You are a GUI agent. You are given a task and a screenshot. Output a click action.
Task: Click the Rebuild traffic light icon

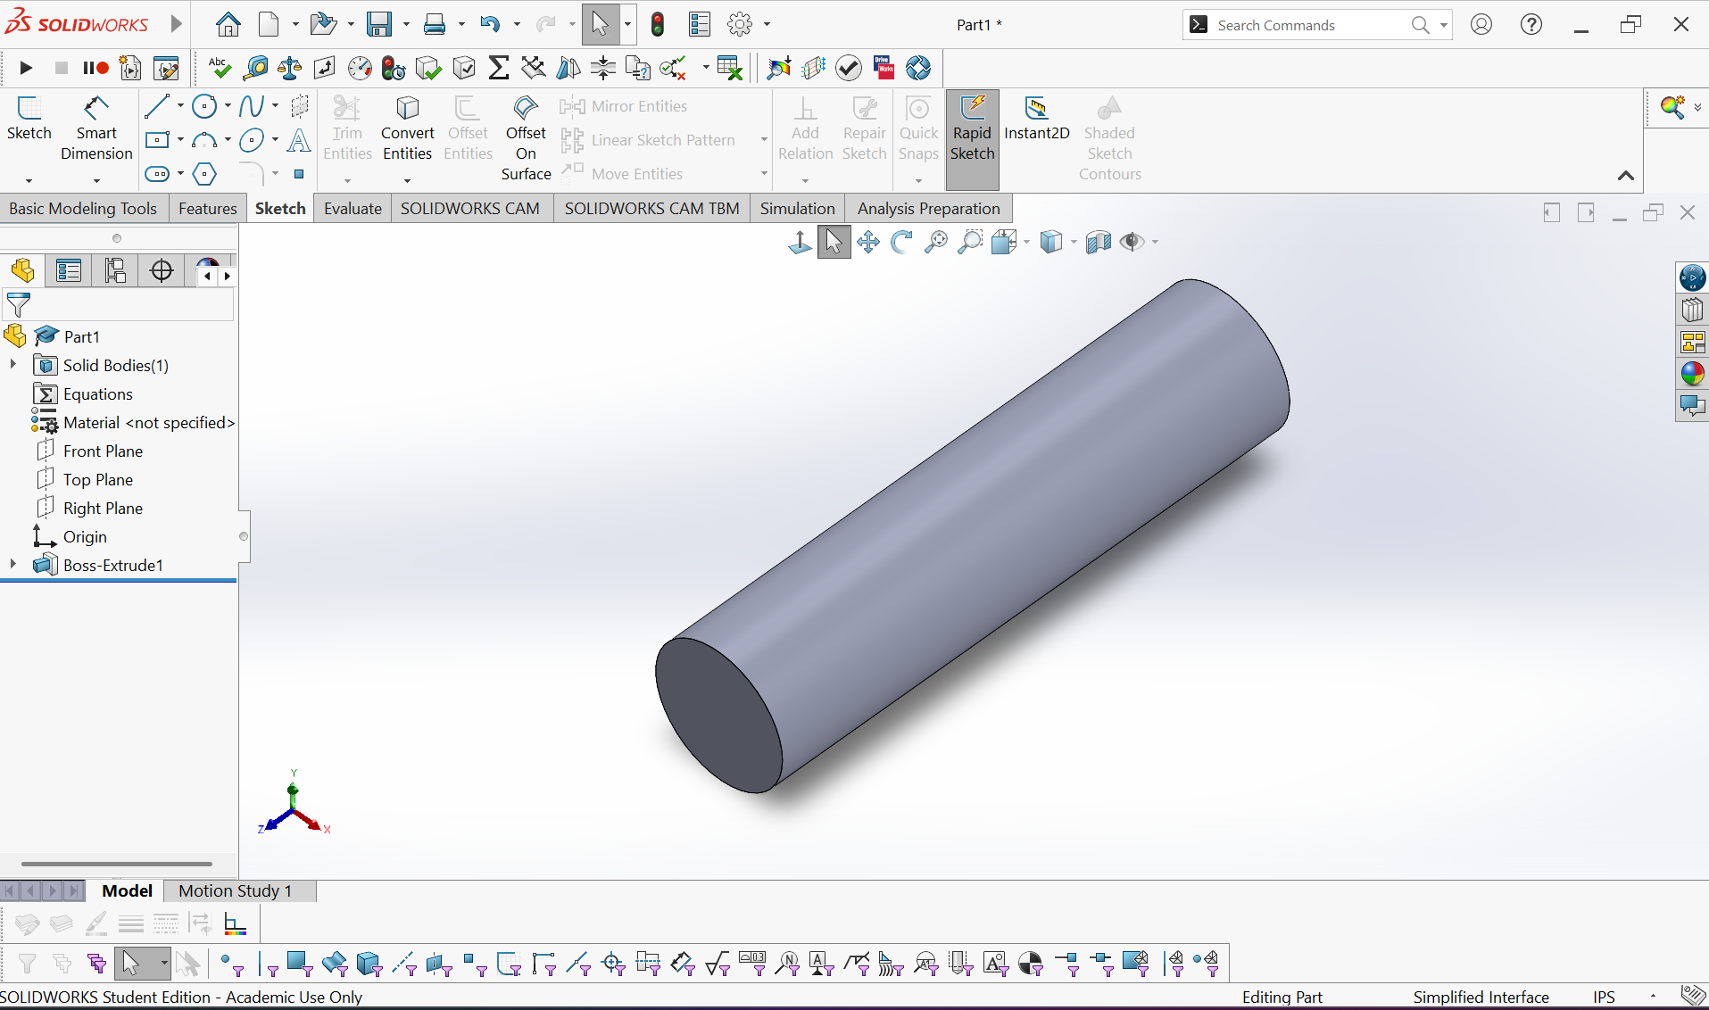(x=658, y=25)
